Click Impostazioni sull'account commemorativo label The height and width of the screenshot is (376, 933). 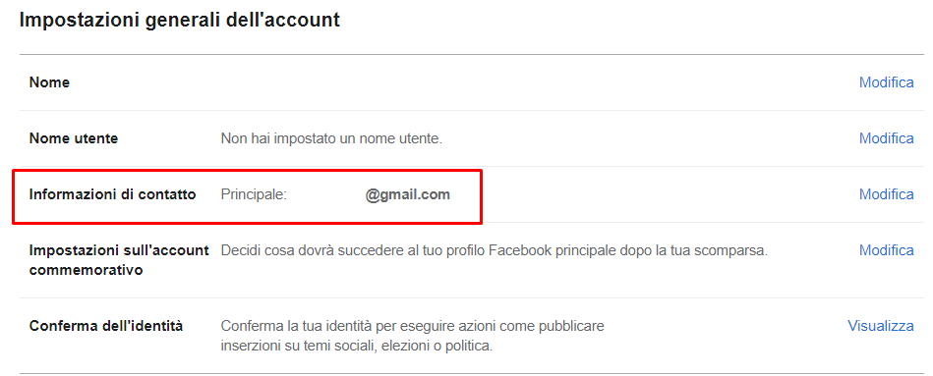pyautogui.click(x=119, y=260)
